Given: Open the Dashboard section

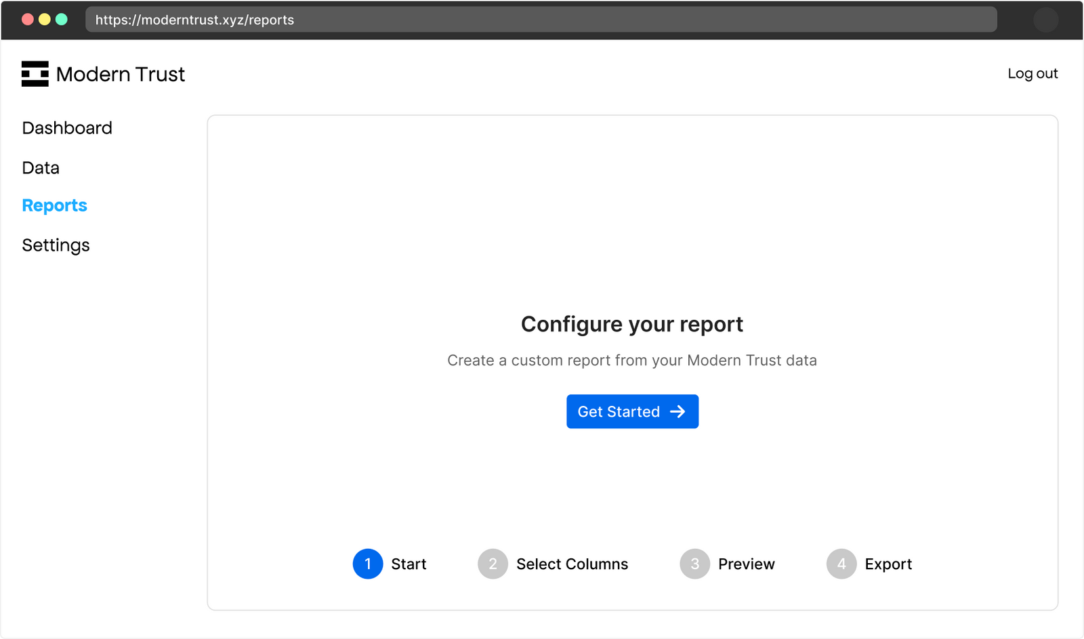Looking at the screenshot, I should [67, 127].
